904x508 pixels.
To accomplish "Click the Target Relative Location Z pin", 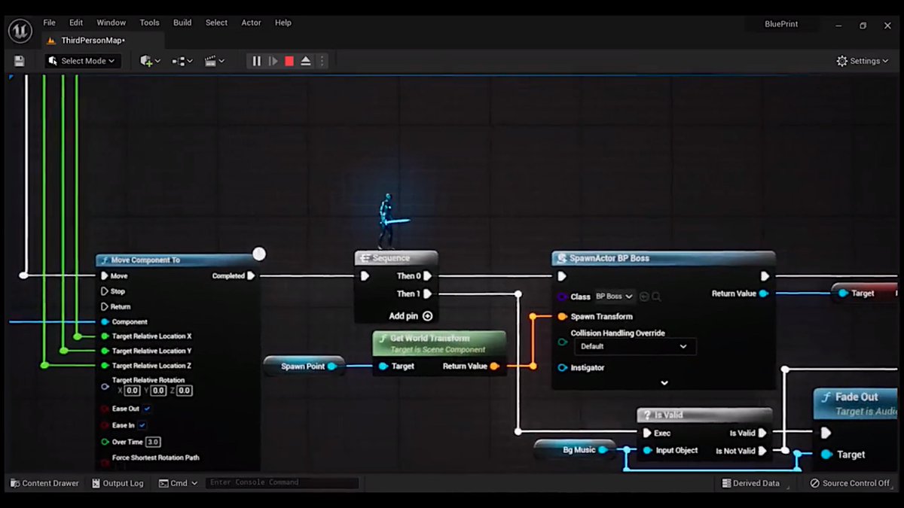I will (105, 365).
